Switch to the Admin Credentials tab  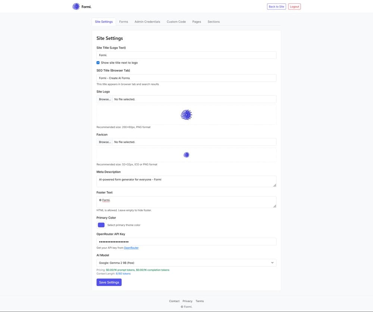pos(147,22)
